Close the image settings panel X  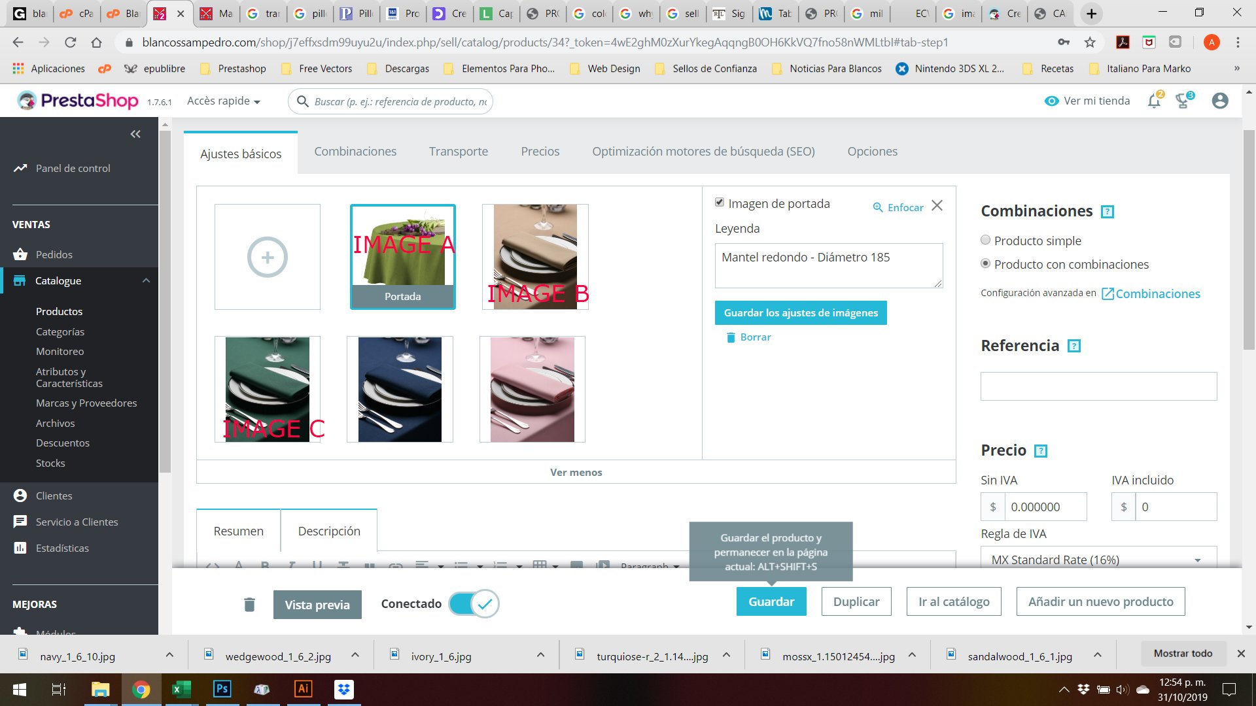(x=937, y=205)
